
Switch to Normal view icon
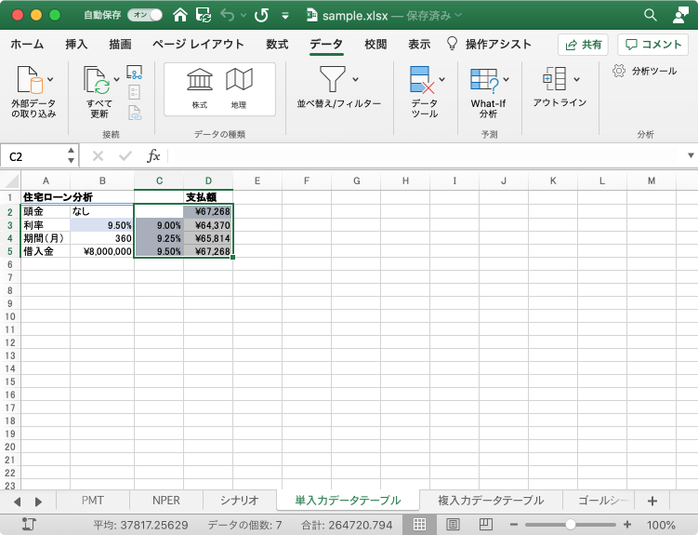(419, 525)
